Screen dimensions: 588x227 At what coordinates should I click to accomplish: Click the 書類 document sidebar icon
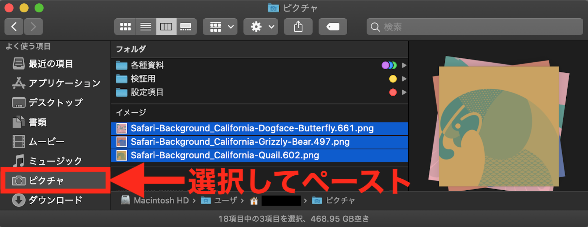click(x=19, y=122)
